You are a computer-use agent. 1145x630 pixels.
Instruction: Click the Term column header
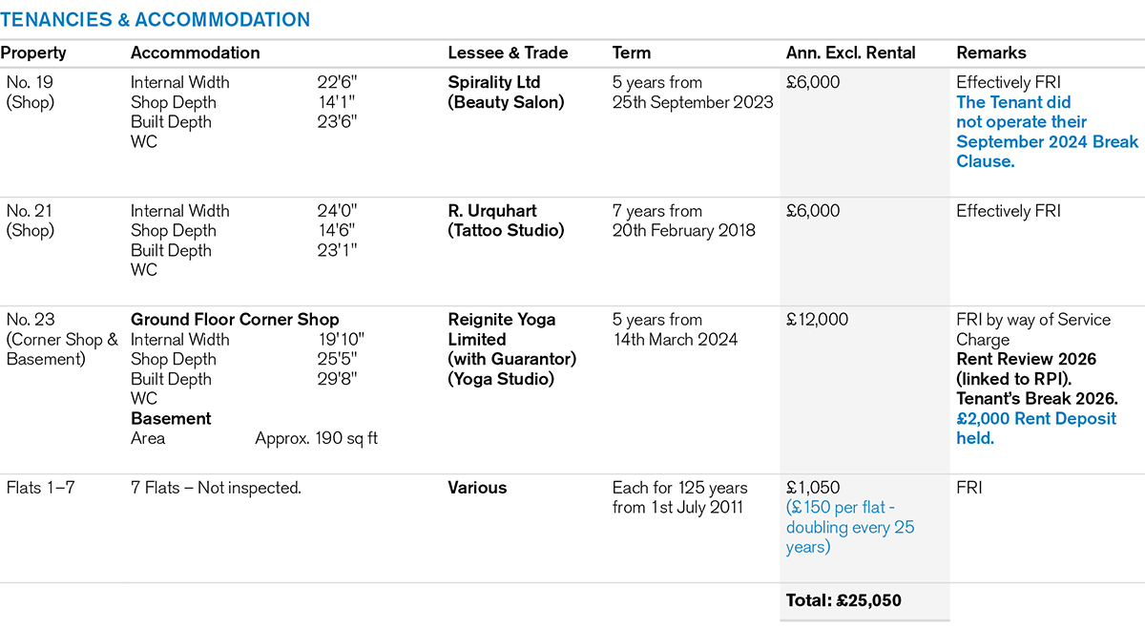632,53
